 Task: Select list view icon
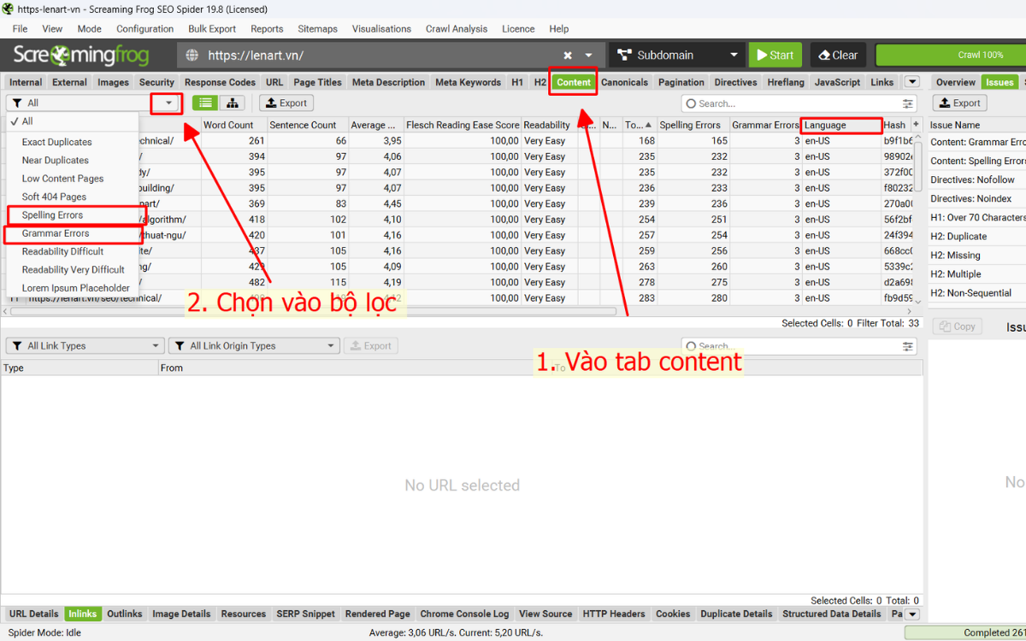pos(205,103)
